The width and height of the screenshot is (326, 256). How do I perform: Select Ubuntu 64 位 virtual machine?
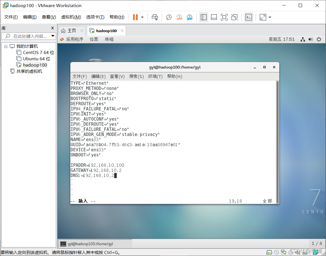[37, 59]
